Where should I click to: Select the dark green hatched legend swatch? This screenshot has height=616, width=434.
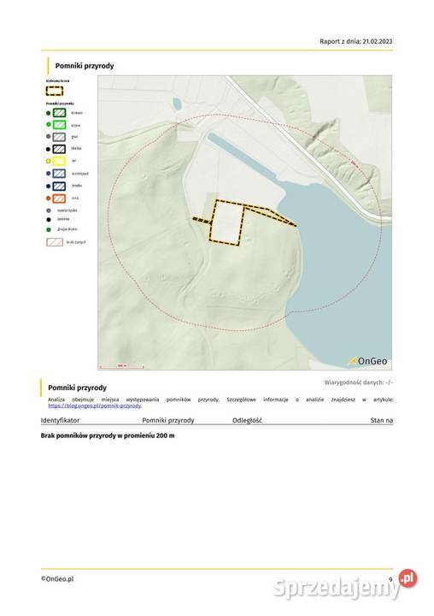pos(59,113)
